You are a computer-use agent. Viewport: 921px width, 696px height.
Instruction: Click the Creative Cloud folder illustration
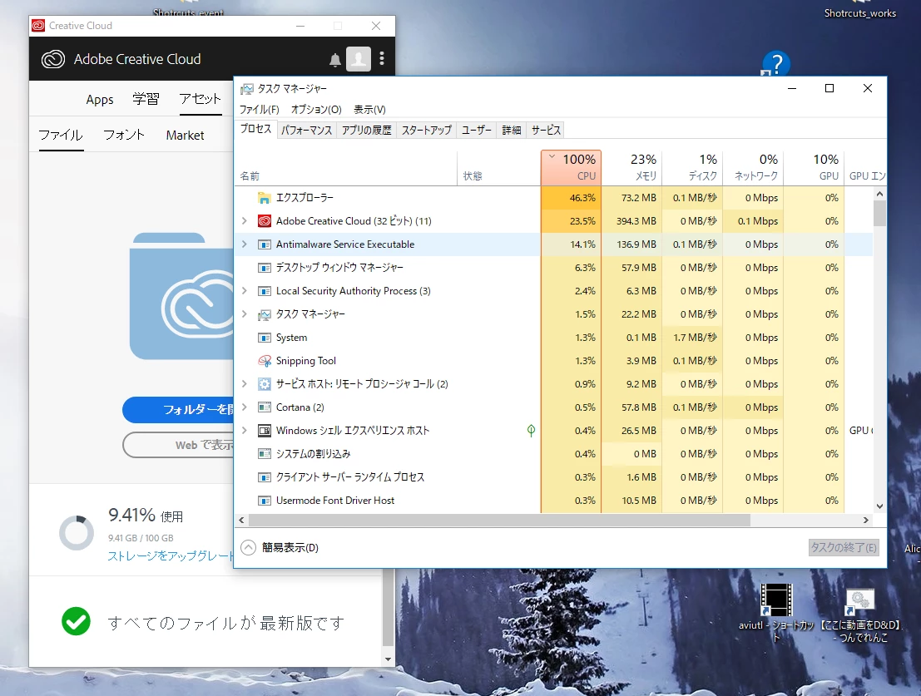[182, 296]
